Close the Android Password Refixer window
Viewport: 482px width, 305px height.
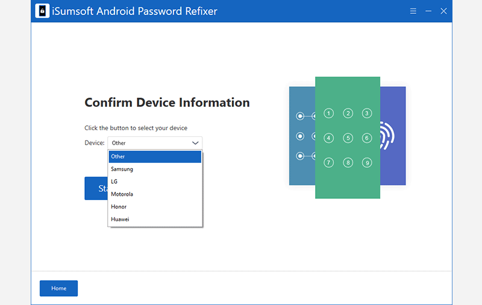(444, 11)
